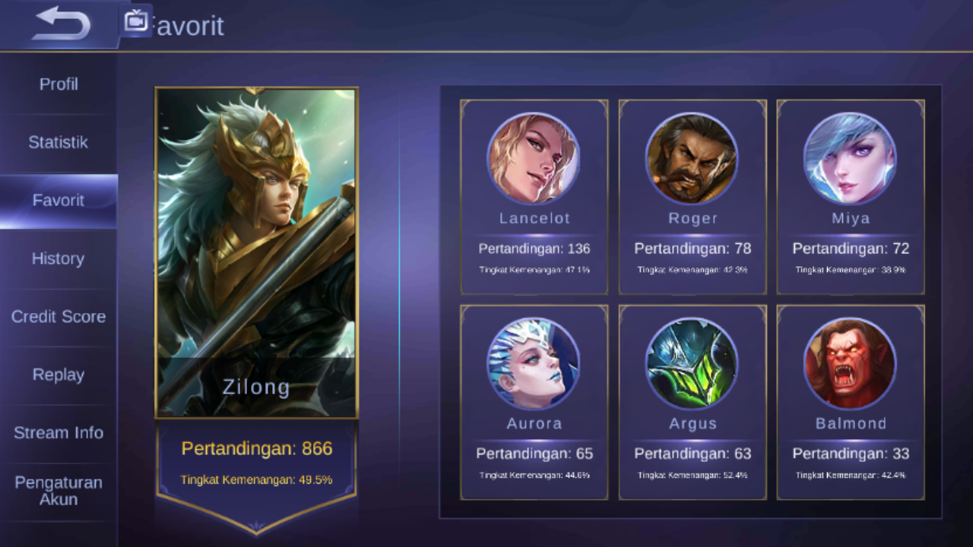Go to Credit Score section
973x547 pixels.
click(x=59, y=317)
